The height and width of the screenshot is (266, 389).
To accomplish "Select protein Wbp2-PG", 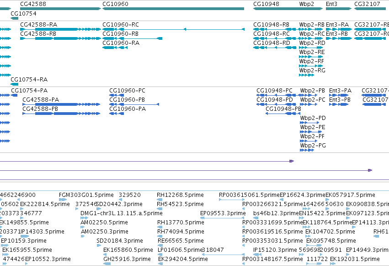I will coord(307,150).
